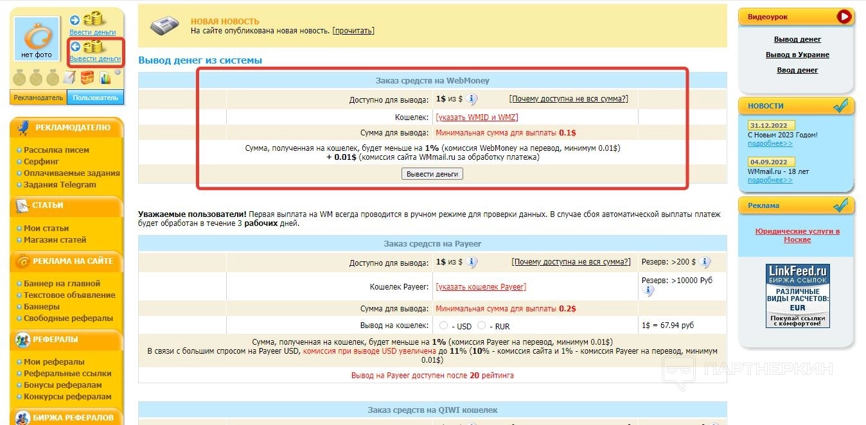The image size is (866, 425).
Task: Open Реферальные ссылки menu item
Action: (67, 374)
